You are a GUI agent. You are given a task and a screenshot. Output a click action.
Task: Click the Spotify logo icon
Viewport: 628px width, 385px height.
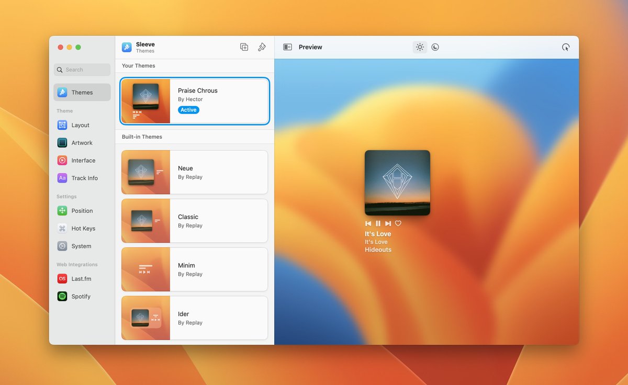[62, 296]
